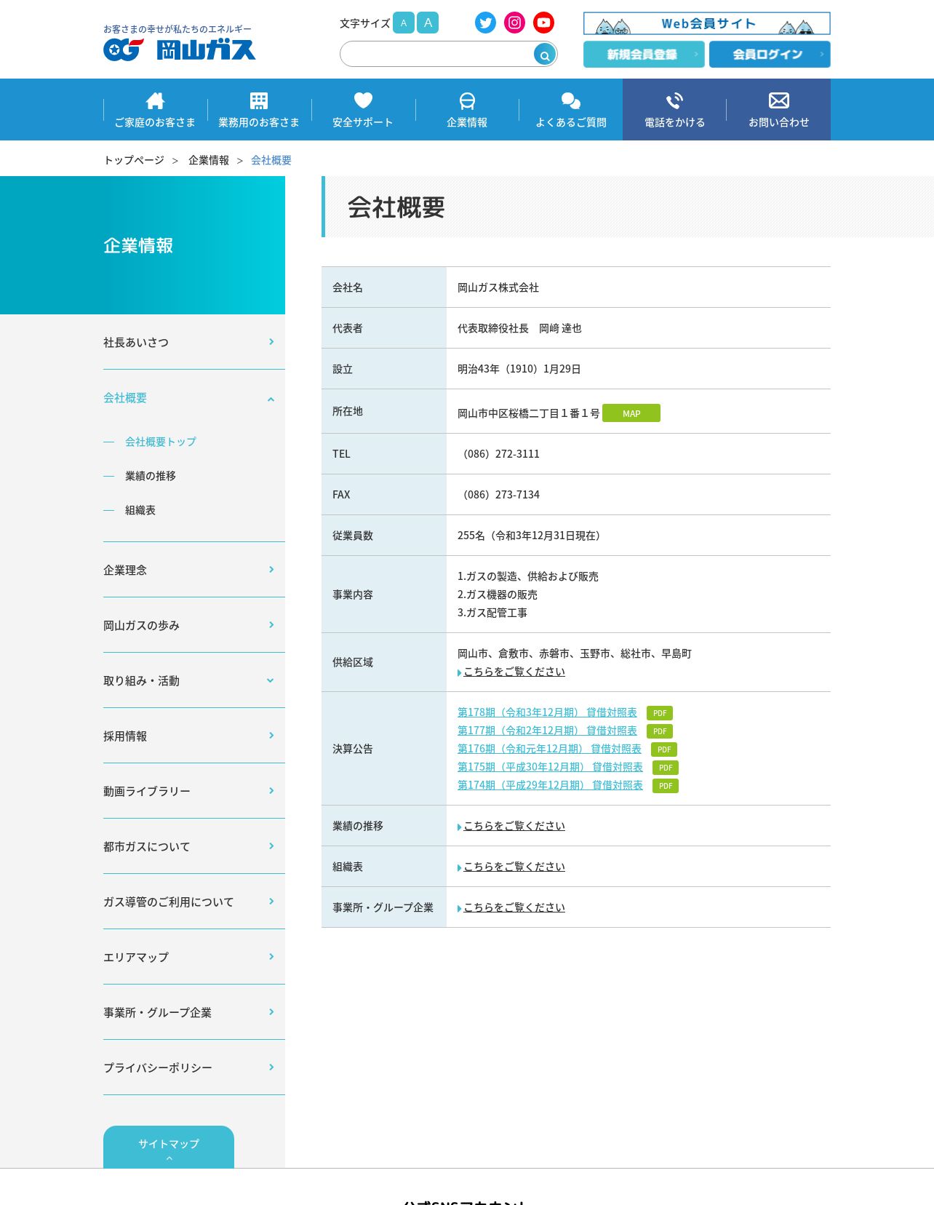Open the Instagram social icon

click(x=514, y=23)
